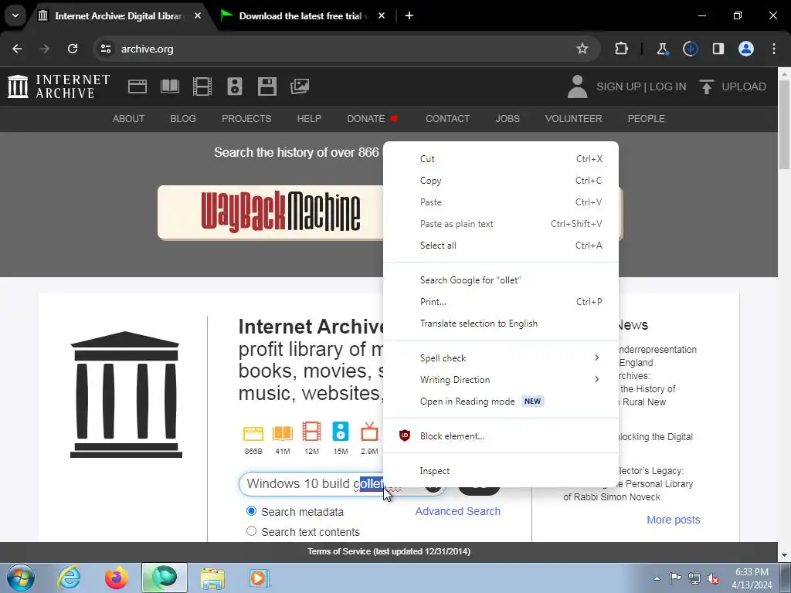Image resolution: width=791 pixels, height=593 pixels.
Task: Click the user avatar icon beside Sign Up
Action: point(577,86)
